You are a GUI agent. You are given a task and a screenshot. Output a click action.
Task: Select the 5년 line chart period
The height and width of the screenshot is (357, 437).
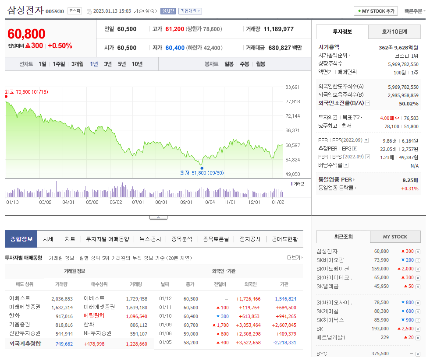[122, 64]
